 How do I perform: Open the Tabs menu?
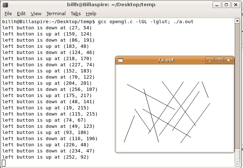point(76,14)
